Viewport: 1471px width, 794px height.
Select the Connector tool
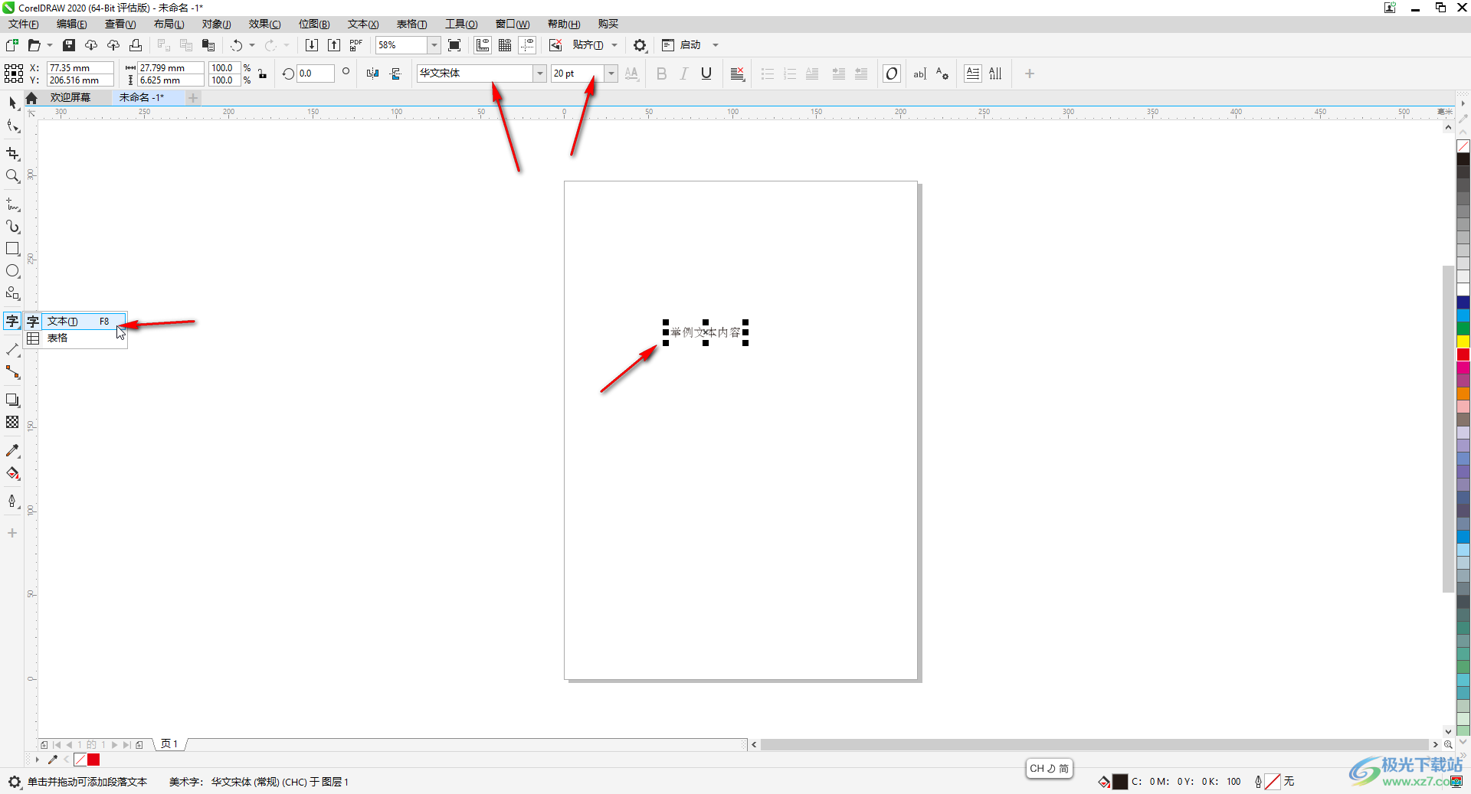click(x=12, y=372)
